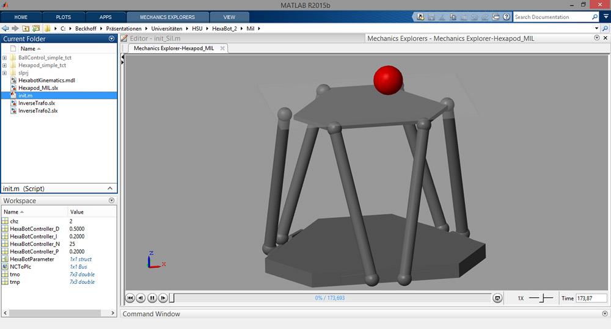Toggle the loop animation button
Screen dimensions: 611x329
point(497,298)
